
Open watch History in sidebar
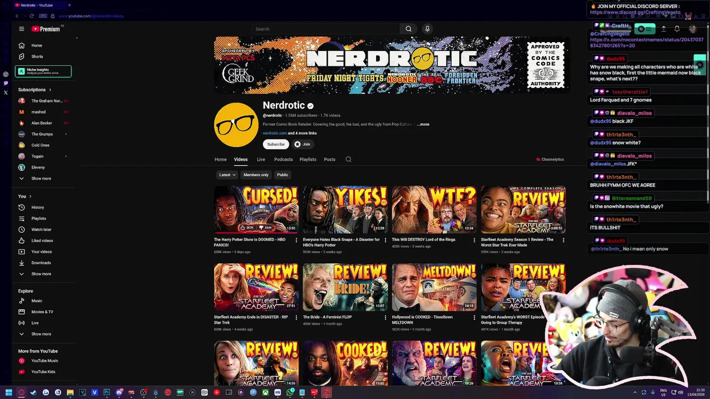pyautogui.click(x=43, y=207)
